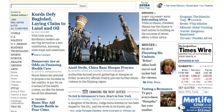Read Bono's Rebranding Africa column
Image resolution: width=224 pixels, height=112 pixels.
click(154, 20)
